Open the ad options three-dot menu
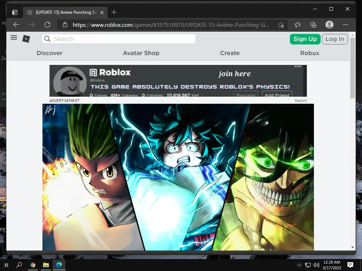Image resolution: width=362 pixels, height=271 pixels. click(298, 66)
